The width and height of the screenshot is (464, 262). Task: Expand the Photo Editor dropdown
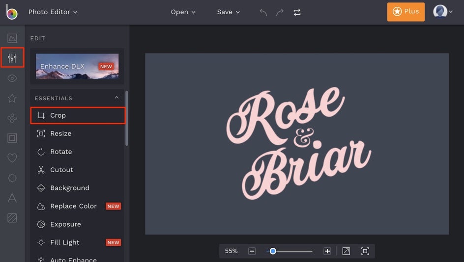[53, 12]
